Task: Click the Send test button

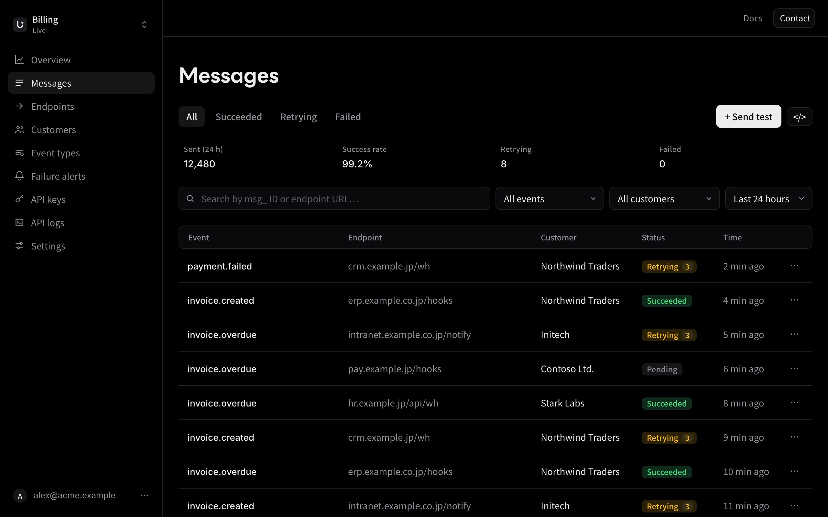Action: pos(748,117)
